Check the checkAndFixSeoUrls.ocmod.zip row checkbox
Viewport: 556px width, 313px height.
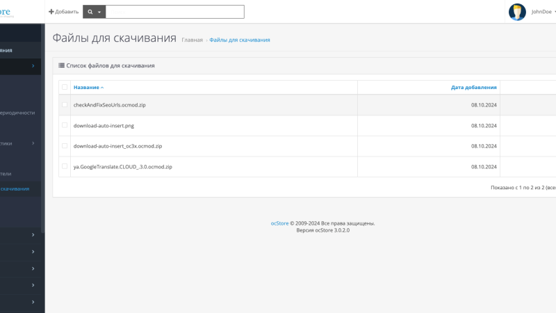65,105
